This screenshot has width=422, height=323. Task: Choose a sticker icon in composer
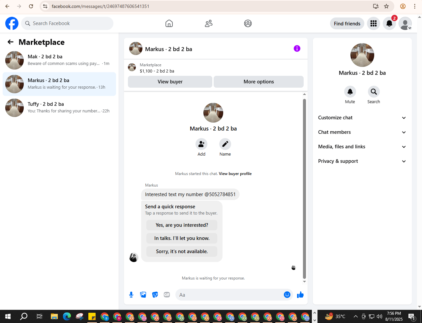(x=155, y=295)
